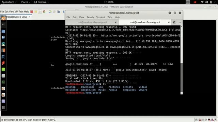Open the volume speaker icon in top bar
This screenshot has width=218, height=122.
pyautogui.click(x=207, y=2)
